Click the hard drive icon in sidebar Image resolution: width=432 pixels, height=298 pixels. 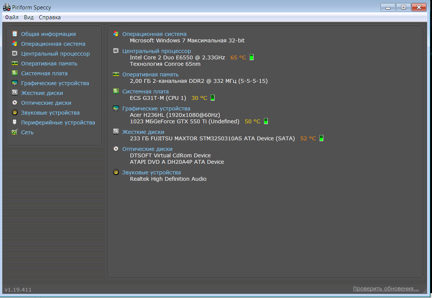[15, 93]
